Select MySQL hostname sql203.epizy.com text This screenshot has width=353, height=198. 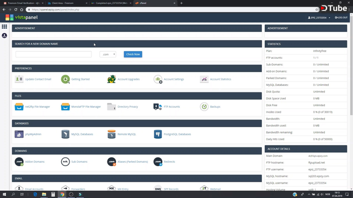(319, 176)
